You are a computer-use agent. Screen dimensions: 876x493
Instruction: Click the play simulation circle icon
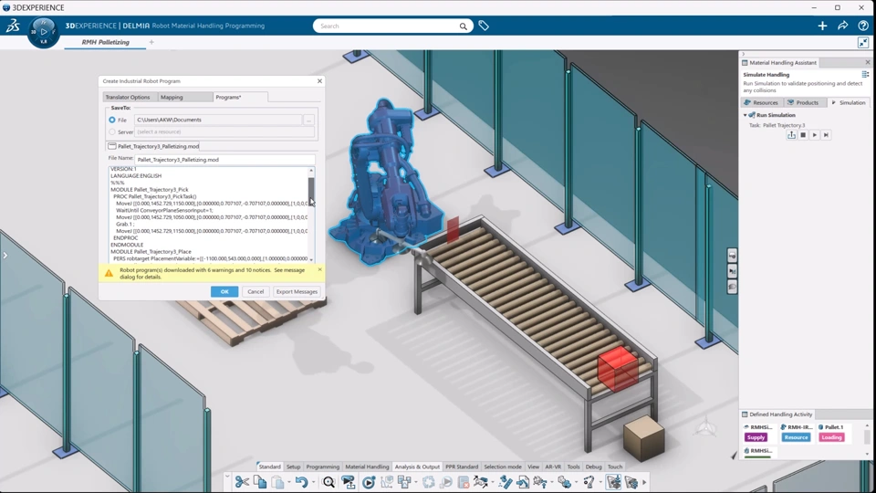click(x=368, y=482)
